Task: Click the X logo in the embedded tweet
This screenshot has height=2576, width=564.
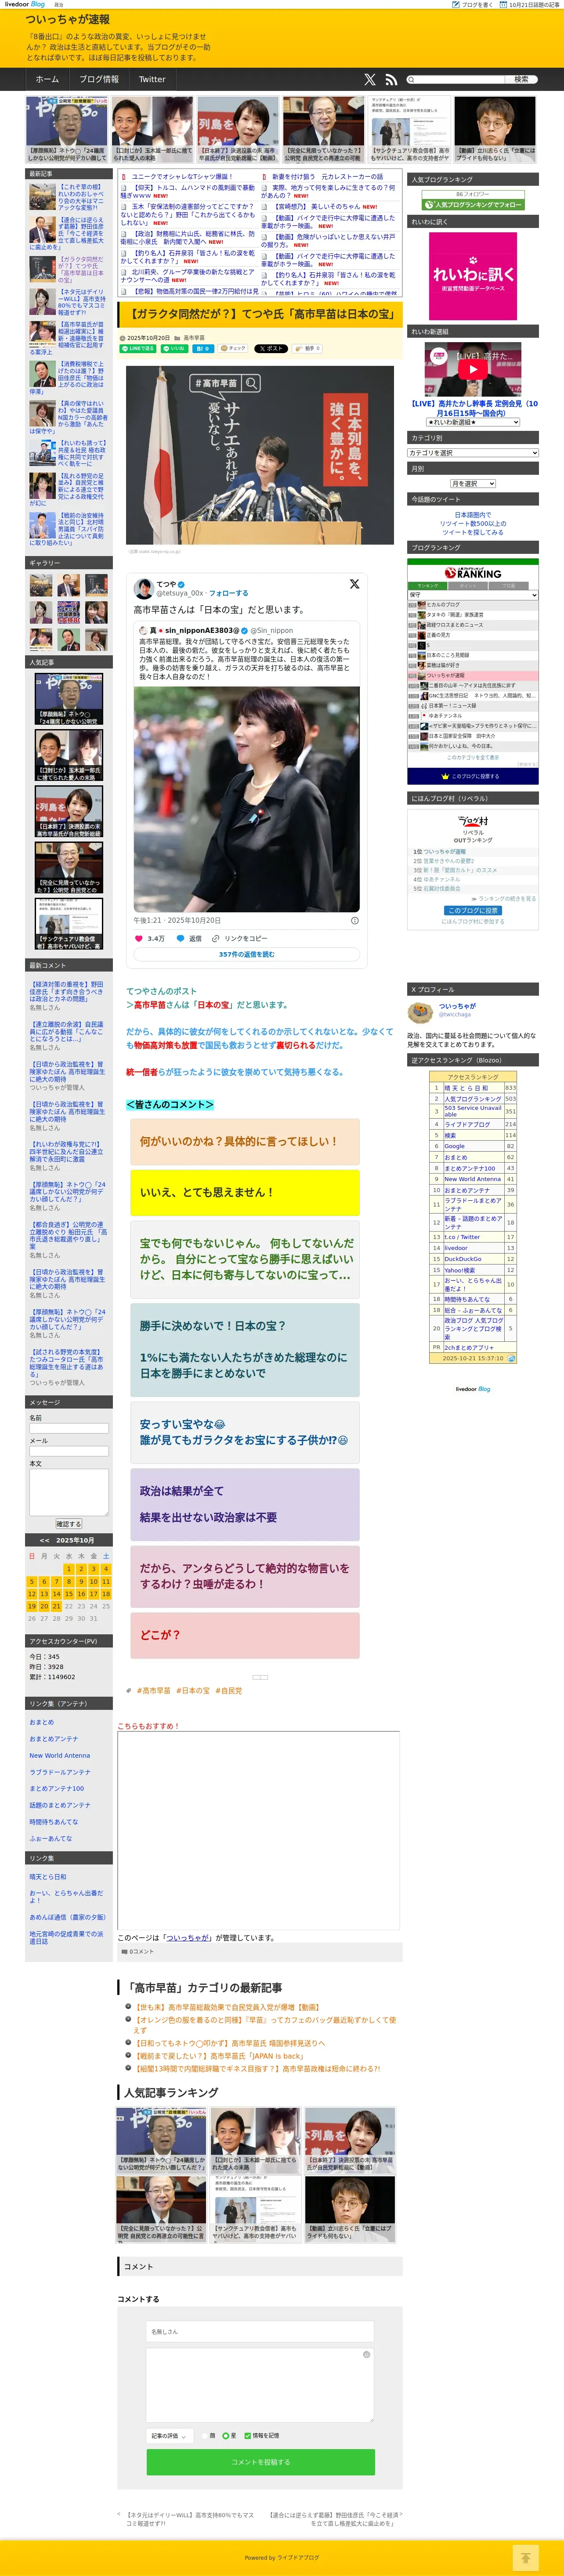Action: coord(354,584)
